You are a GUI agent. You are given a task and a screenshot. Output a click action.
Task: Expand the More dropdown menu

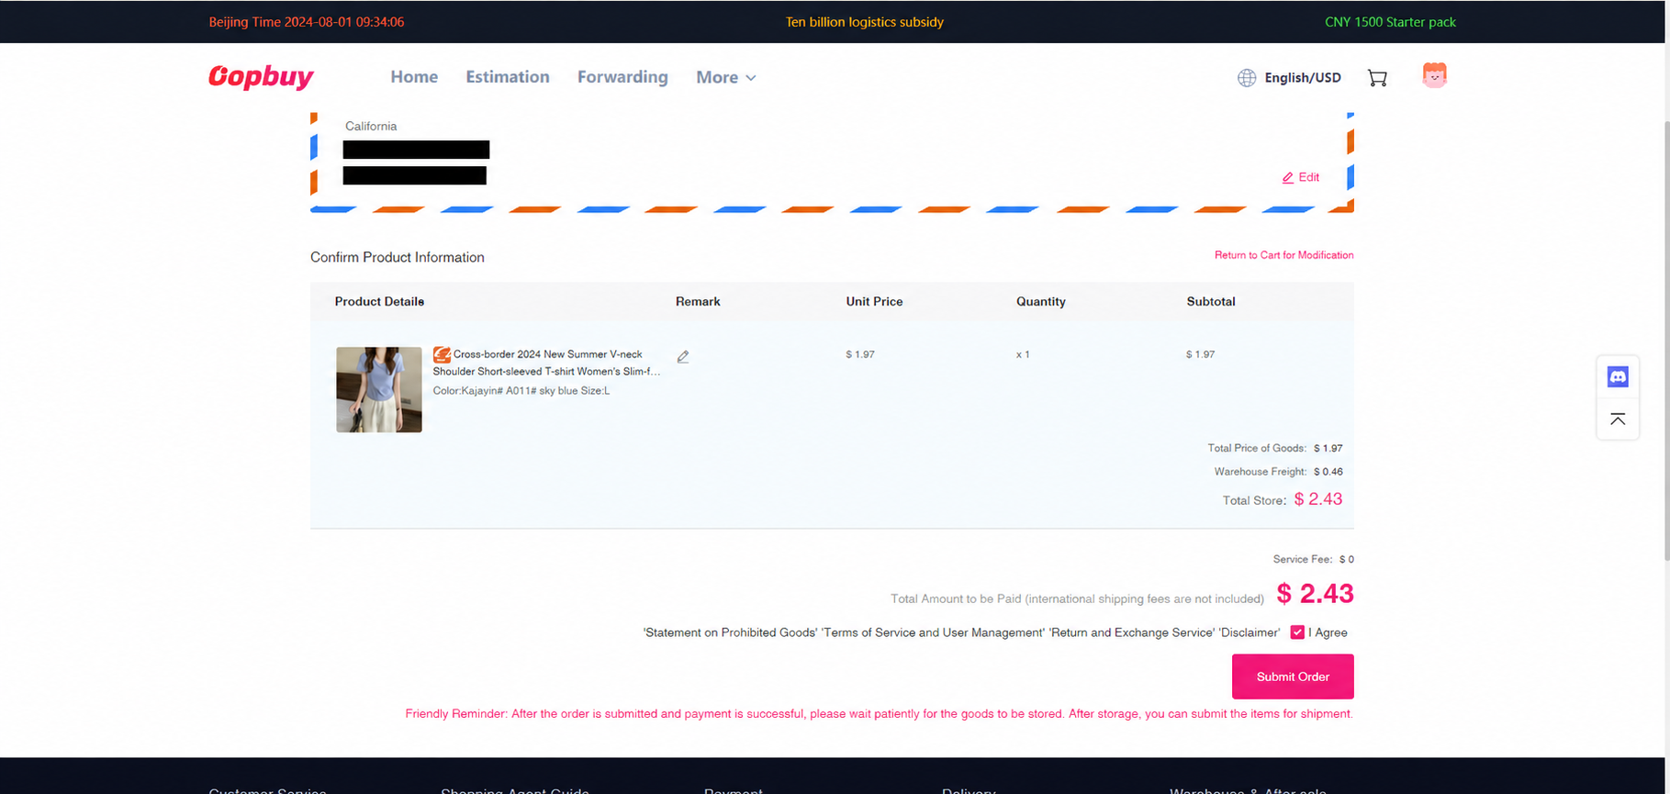coord(726,77)
